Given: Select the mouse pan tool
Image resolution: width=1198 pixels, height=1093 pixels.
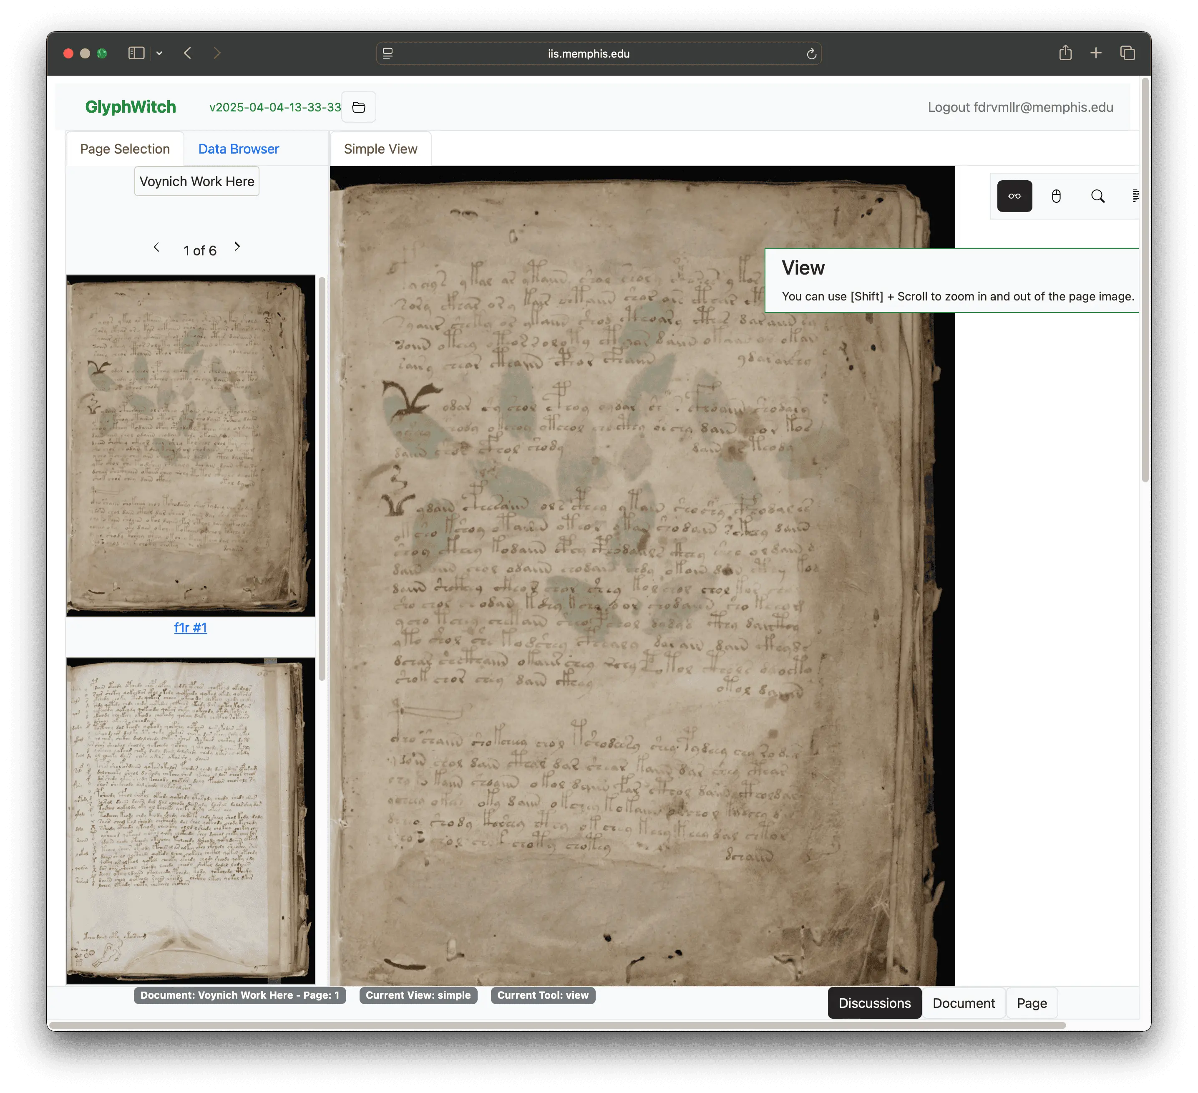Looking at the screenshot, I should click(x=1057, y=196).
